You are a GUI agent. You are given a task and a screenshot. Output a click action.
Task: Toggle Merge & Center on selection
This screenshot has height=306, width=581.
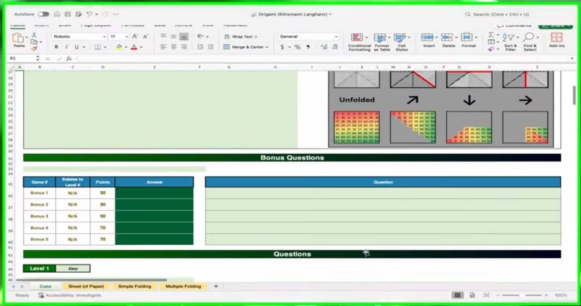(x=246, y=47)
